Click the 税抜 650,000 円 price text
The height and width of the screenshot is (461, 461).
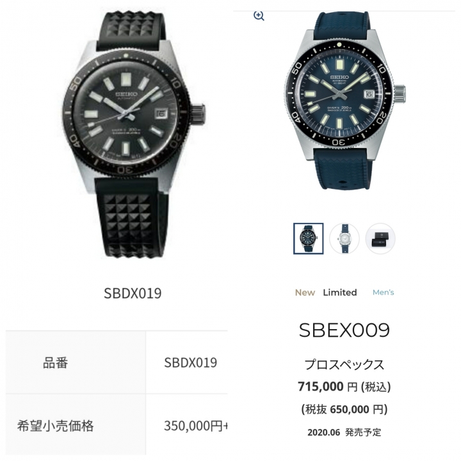(x=344, y=409)
